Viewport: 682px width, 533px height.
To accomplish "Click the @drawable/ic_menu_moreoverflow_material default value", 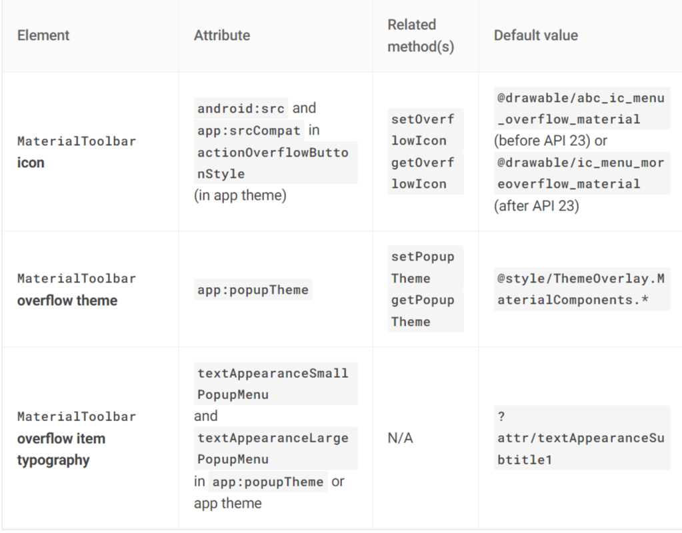I will coord(580,173).
